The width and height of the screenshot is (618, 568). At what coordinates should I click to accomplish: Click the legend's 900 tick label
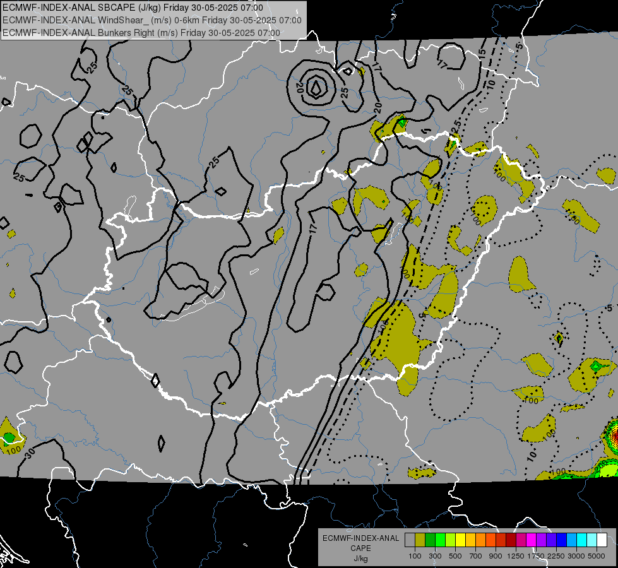496,556
